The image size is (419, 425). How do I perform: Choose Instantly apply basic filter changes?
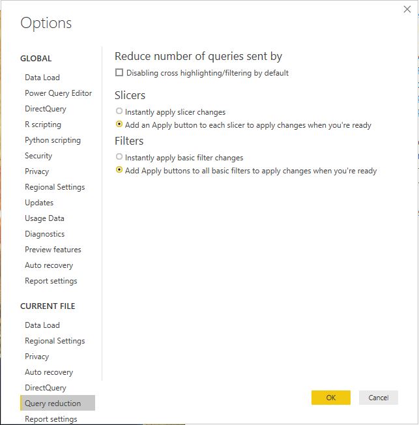[x=119, y=157]
